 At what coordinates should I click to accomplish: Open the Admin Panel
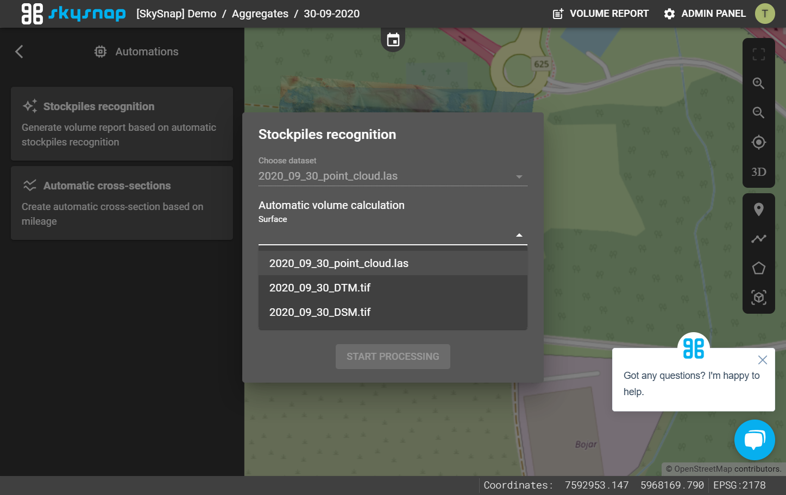pyautogui.click(x=705, y=14)
